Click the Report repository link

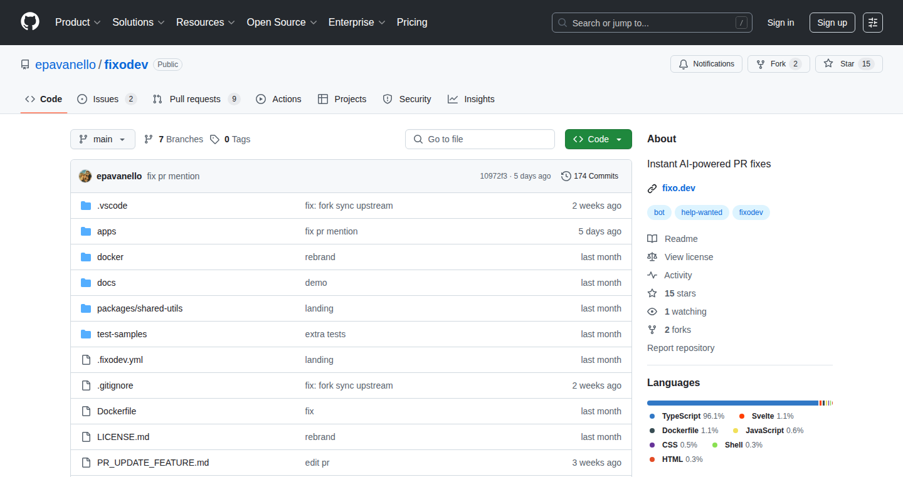(x=681, y=348)
